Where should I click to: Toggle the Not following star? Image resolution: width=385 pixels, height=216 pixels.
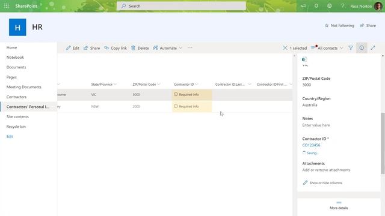[339, 25]
